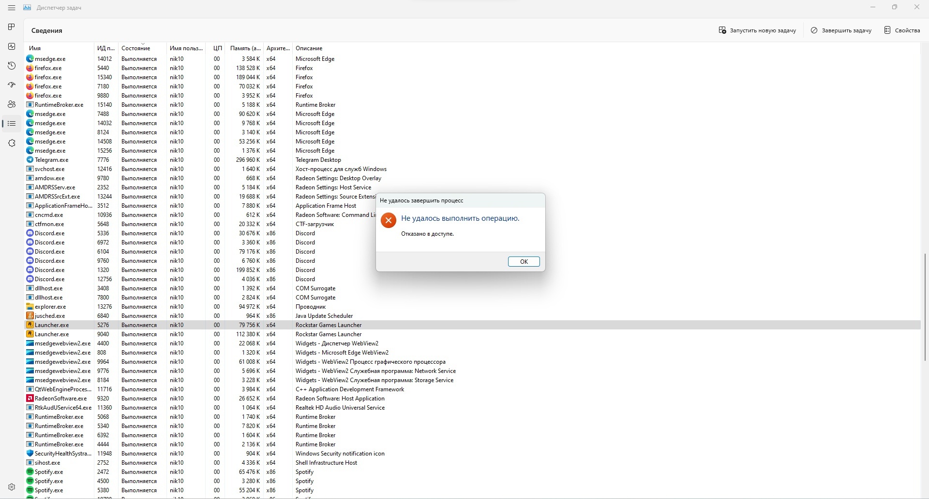Screen dimensions: 929x499
Task: Select SecurityHealthSystray process name
Action: [63, 454]
